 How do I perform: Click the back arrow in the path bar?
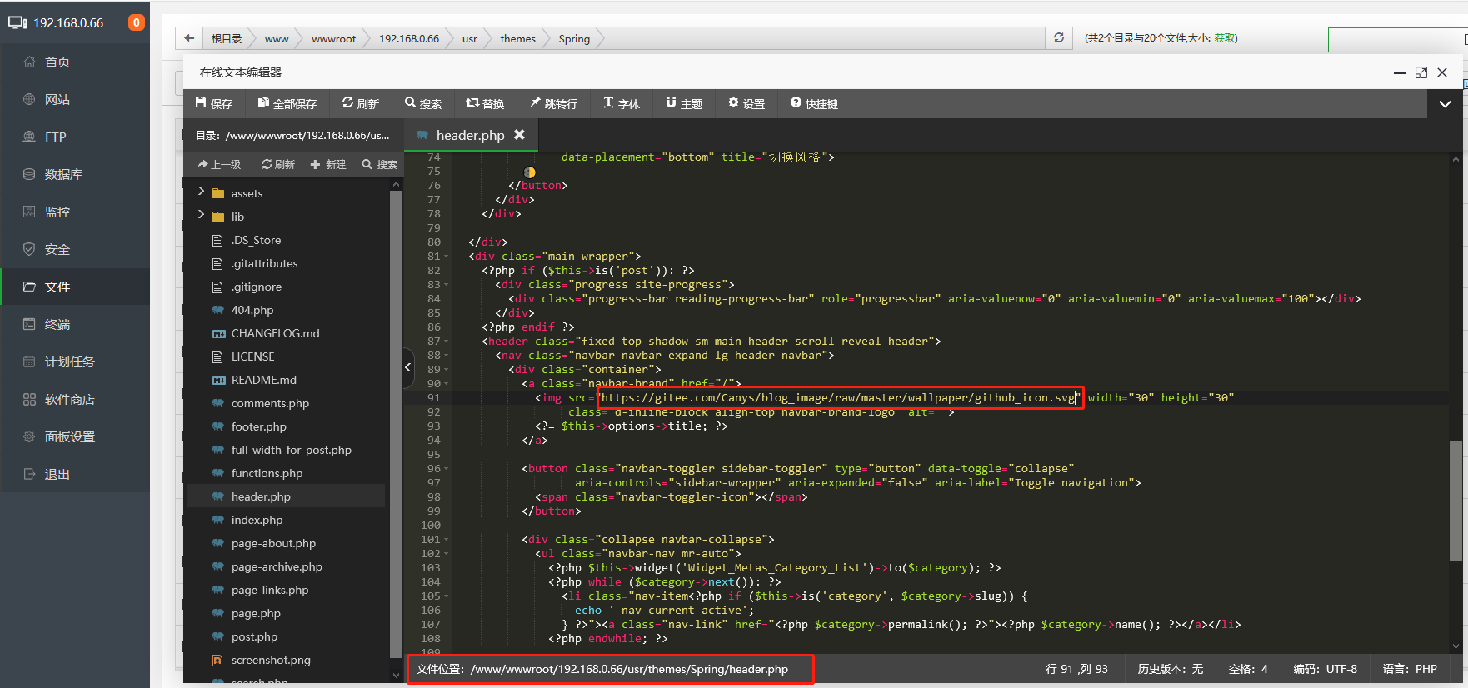coord(189,38)
